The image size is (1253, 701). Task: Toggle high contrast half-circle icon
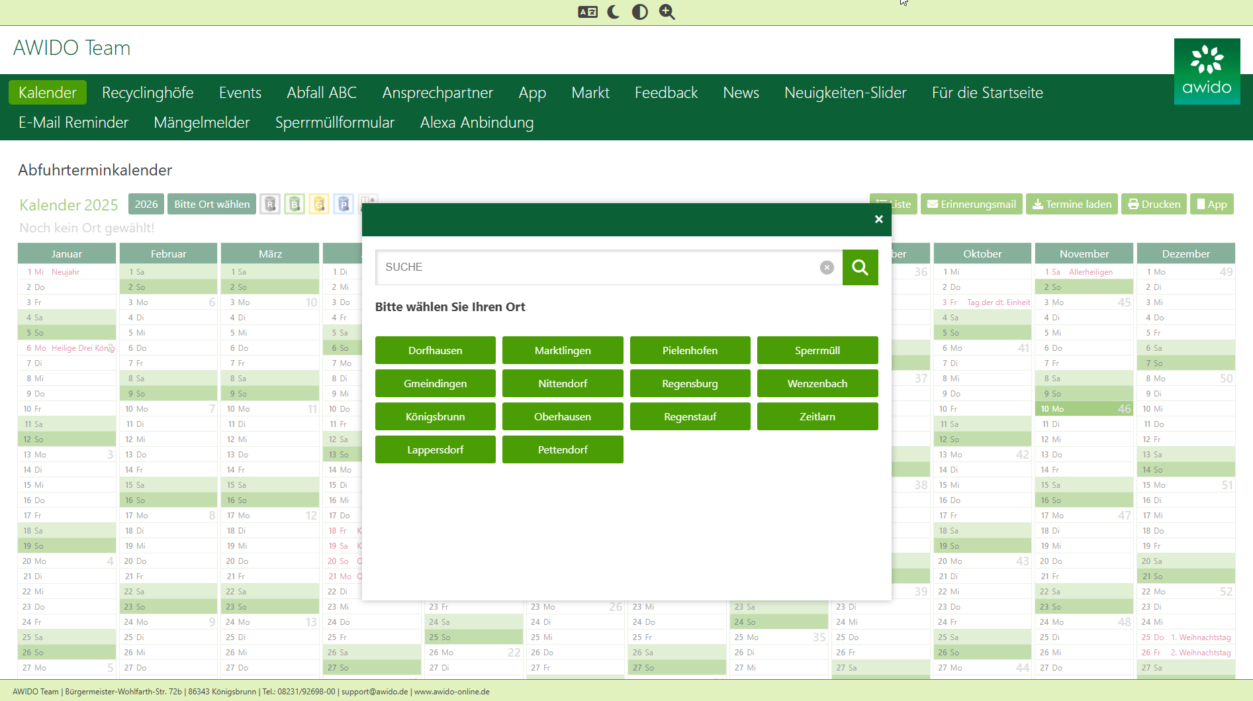(x=639, y=12)
